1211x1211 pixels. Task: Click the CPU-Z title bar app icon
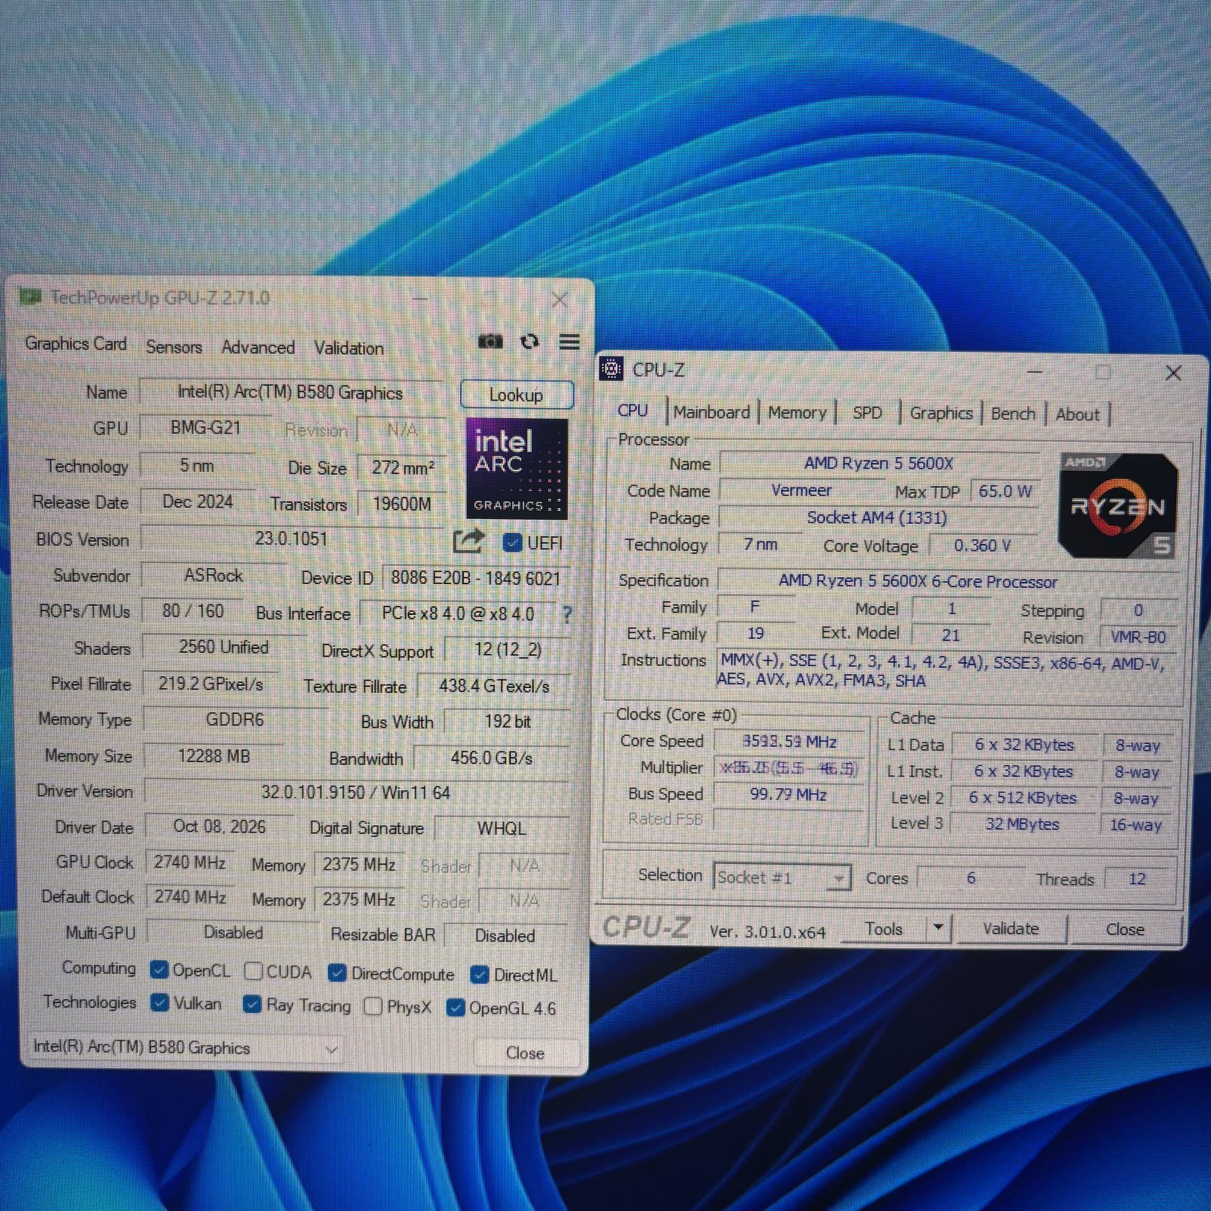(x=611, y=369)
